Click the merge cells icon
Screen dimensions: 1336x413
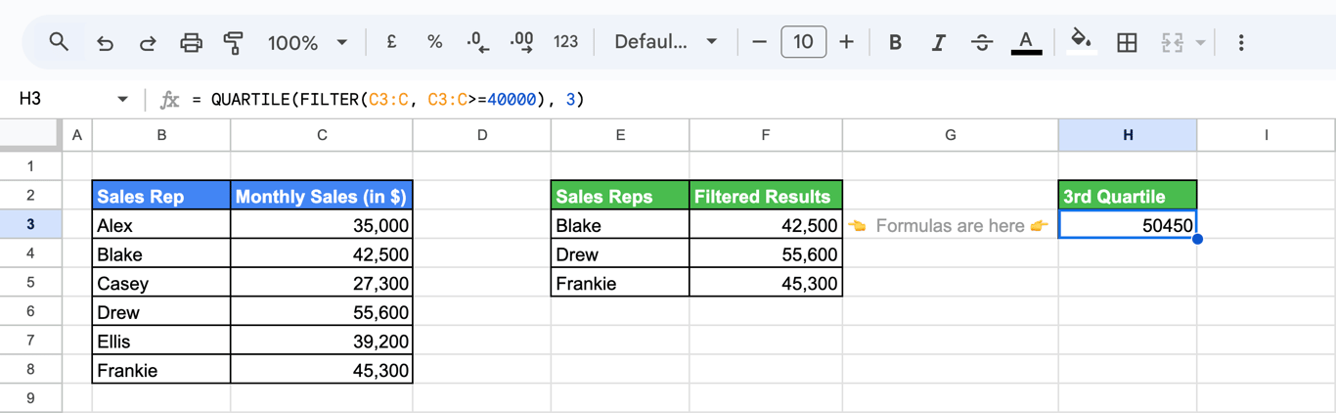point(1172,42)
